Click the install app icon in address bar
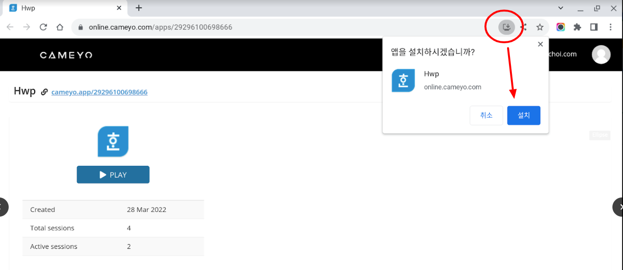The width and height of the screenshot is (623, 270). point(507,27)
